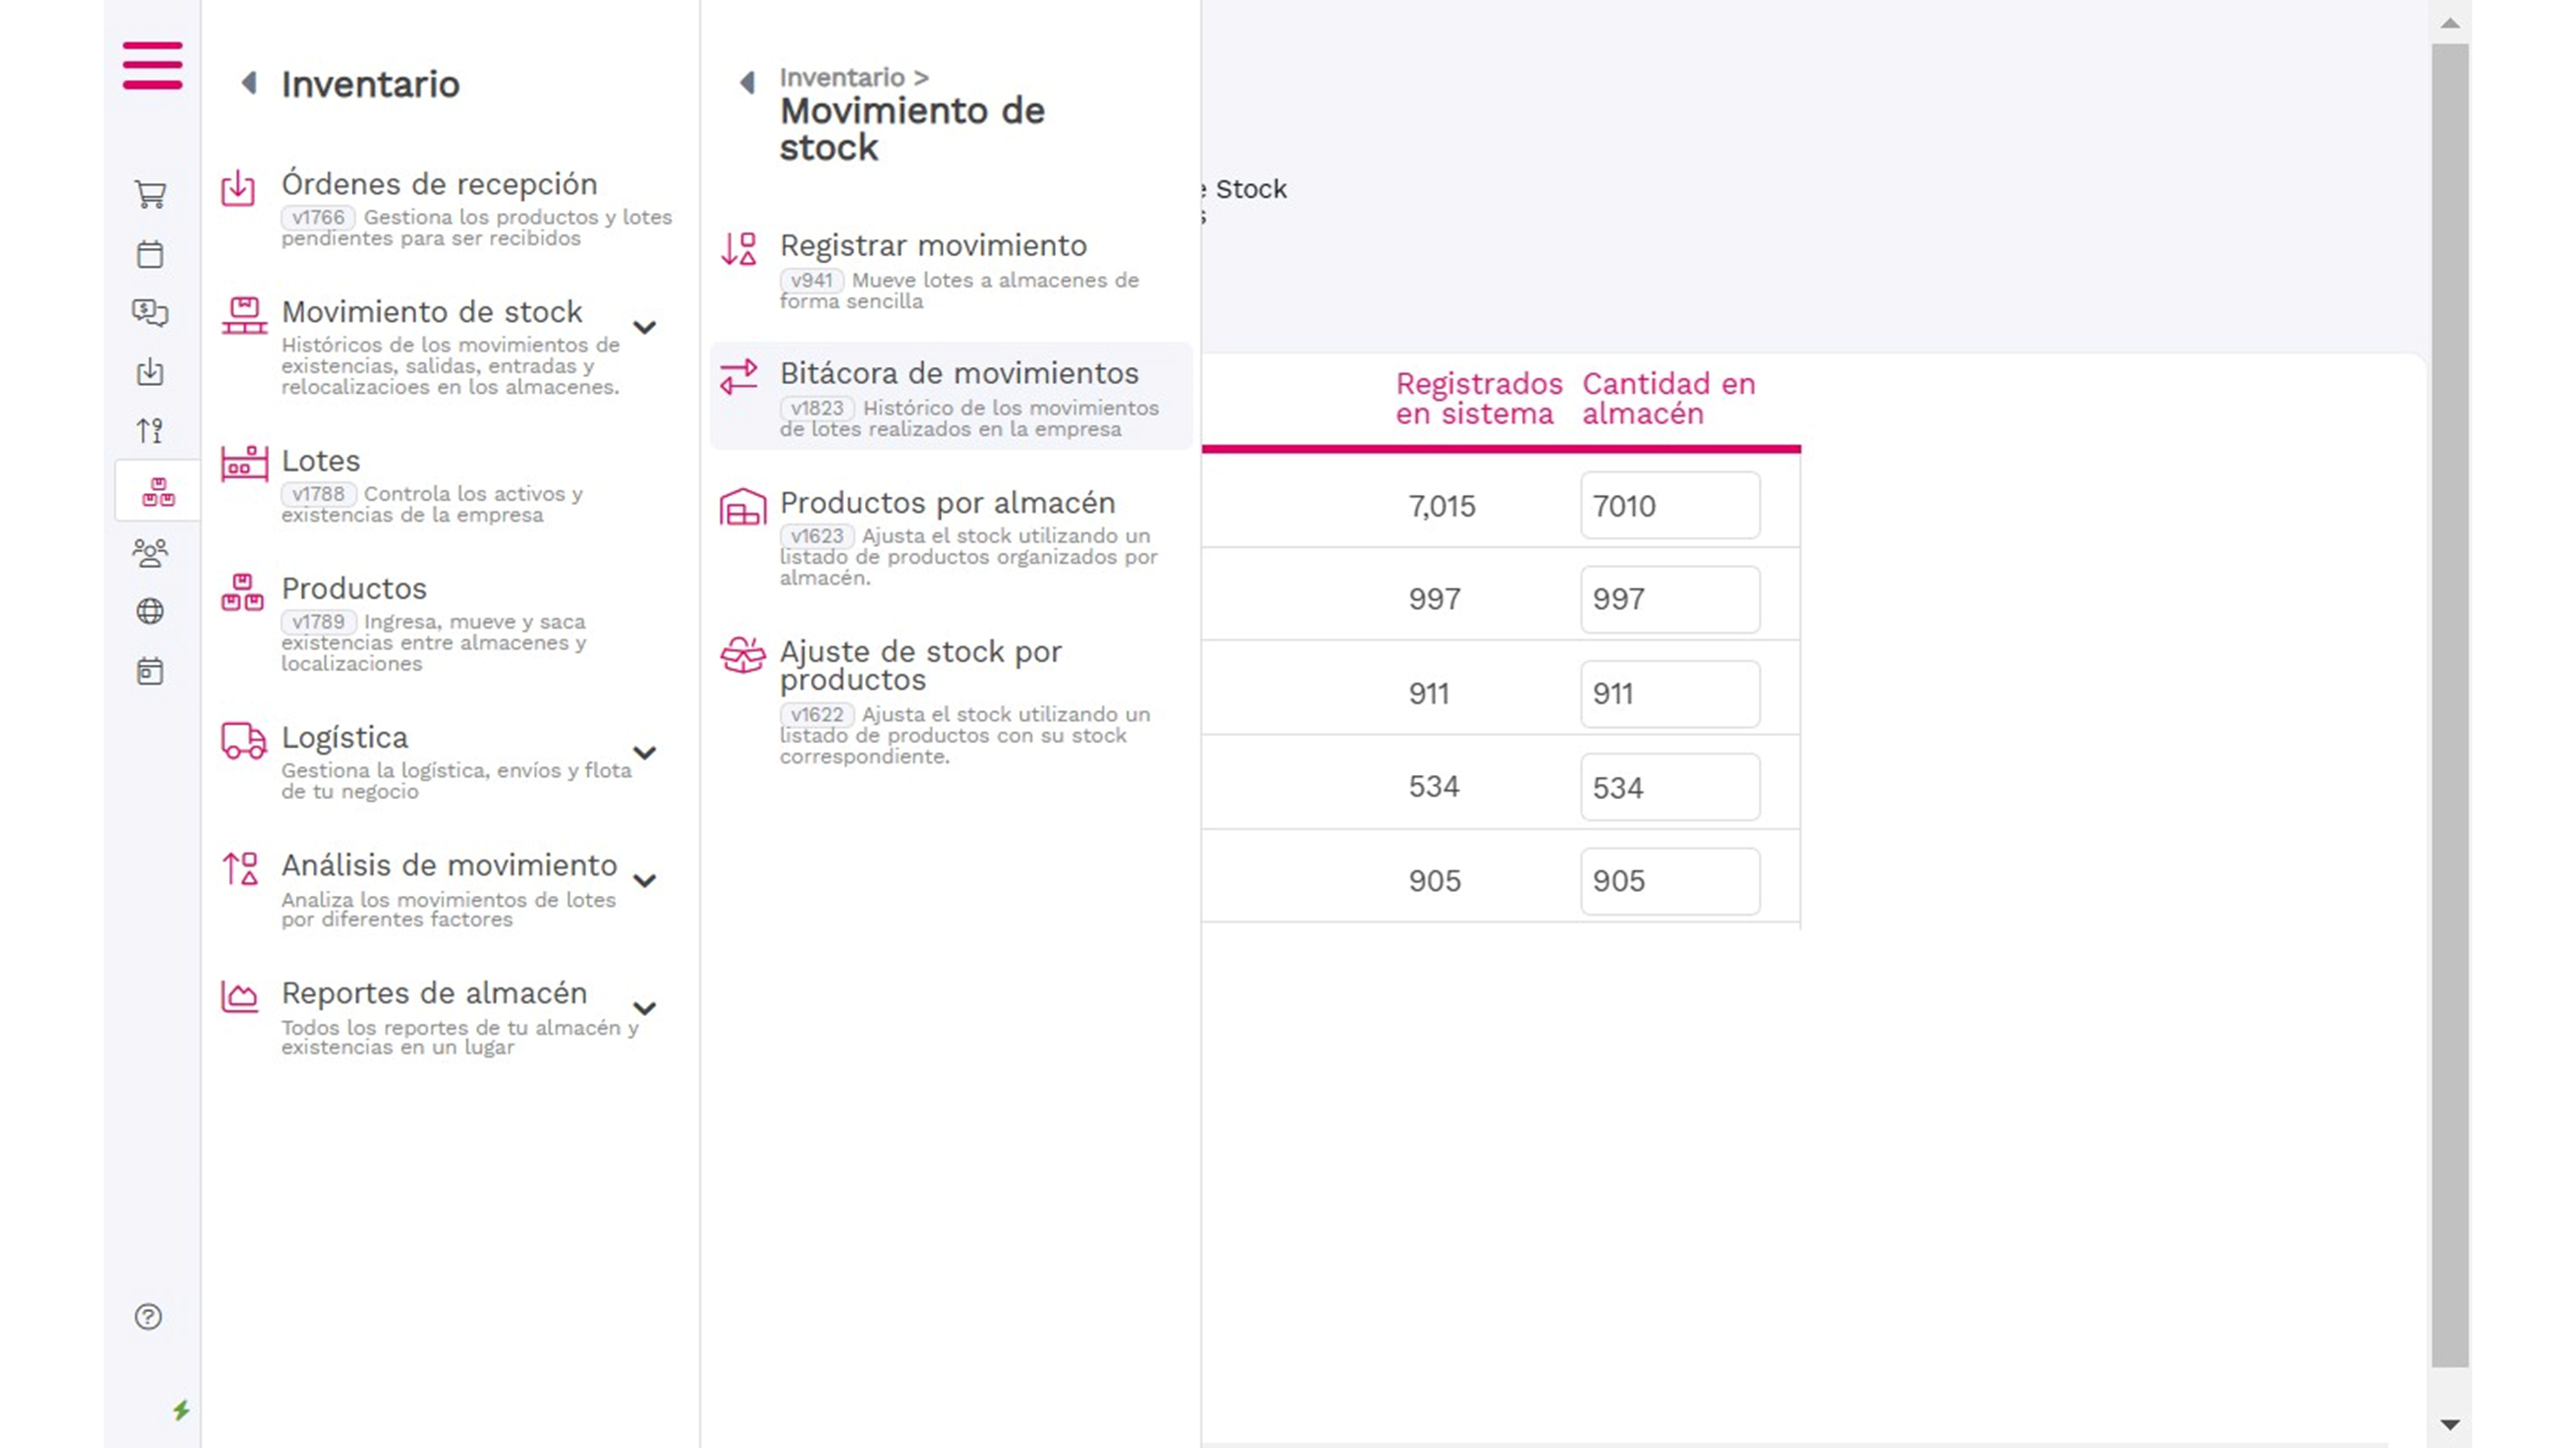Open the users group sidebar icon
Image resolution: width=2576 pixels, height=1448 pixels.
[x=150, y=553]
